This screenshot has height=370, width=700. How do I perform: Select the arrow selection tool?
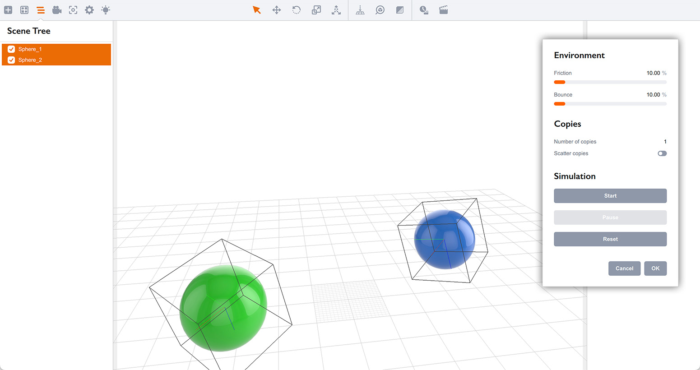[x=257, y=9]
